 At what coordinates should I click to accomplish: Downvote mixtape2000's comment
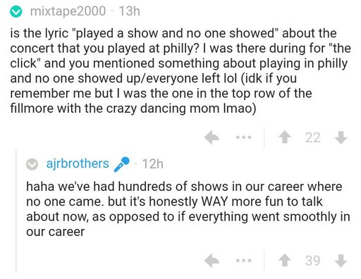pyautogui.click(x=341, y=137)
